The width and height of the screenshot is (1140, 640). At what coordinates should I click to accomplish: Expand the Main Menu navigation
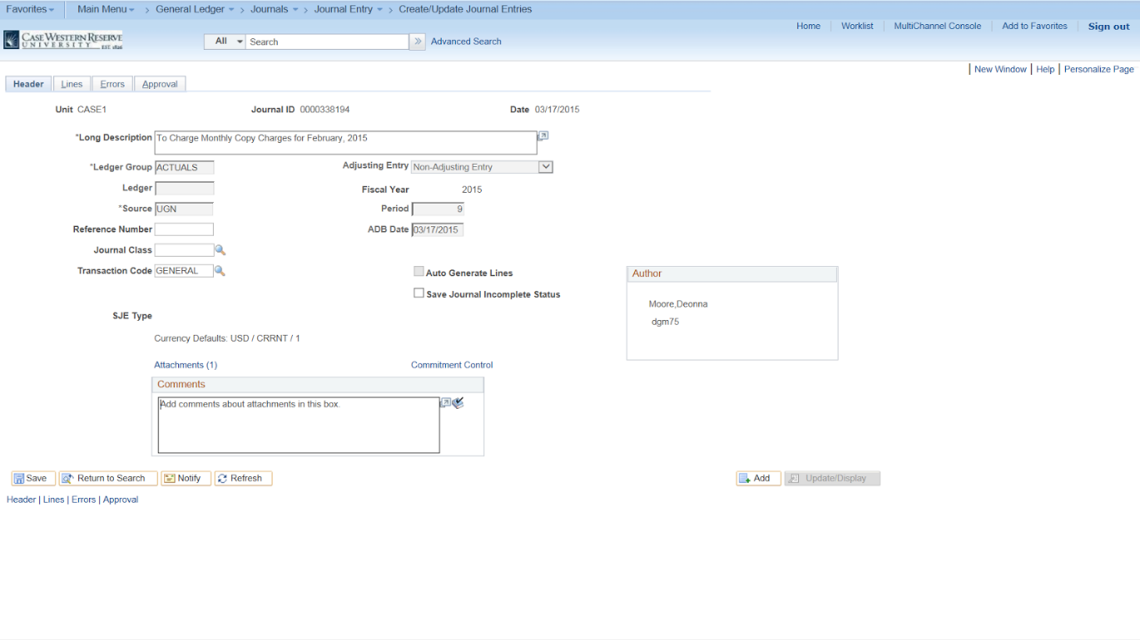(x=105, y=9)
